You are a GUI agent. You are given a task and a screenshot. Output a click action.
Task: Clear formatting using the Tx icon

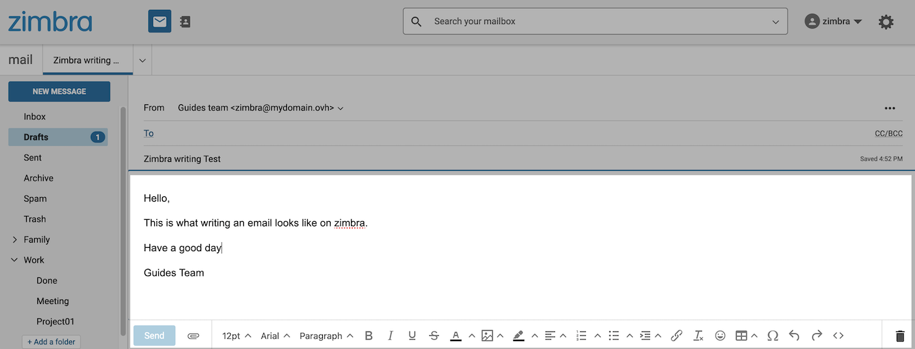(698, 336)
